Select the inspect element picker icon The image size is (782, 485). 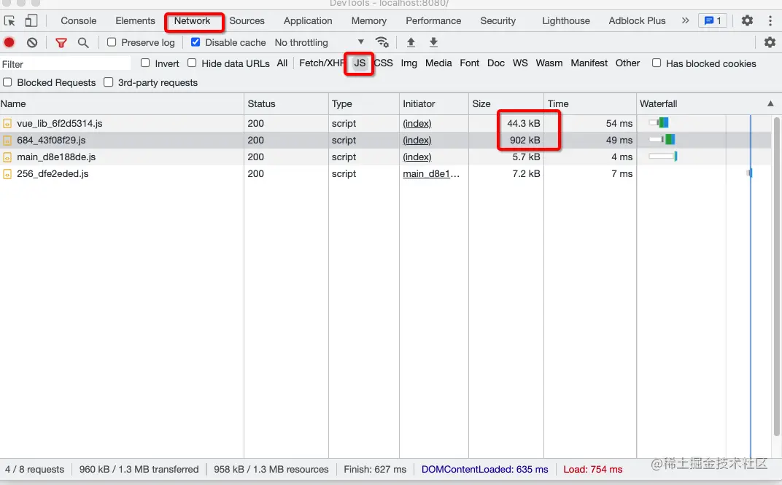point(9,21)
